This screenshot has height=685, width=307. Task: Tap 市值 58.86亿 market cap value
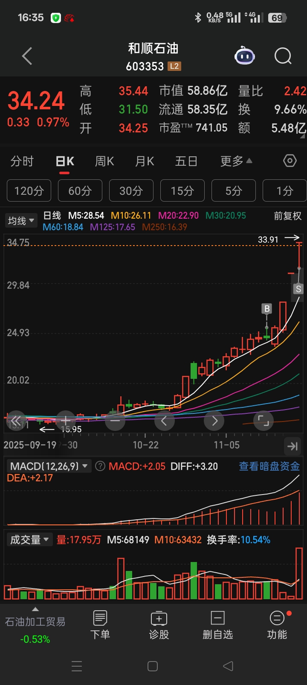tap(193, 91)
